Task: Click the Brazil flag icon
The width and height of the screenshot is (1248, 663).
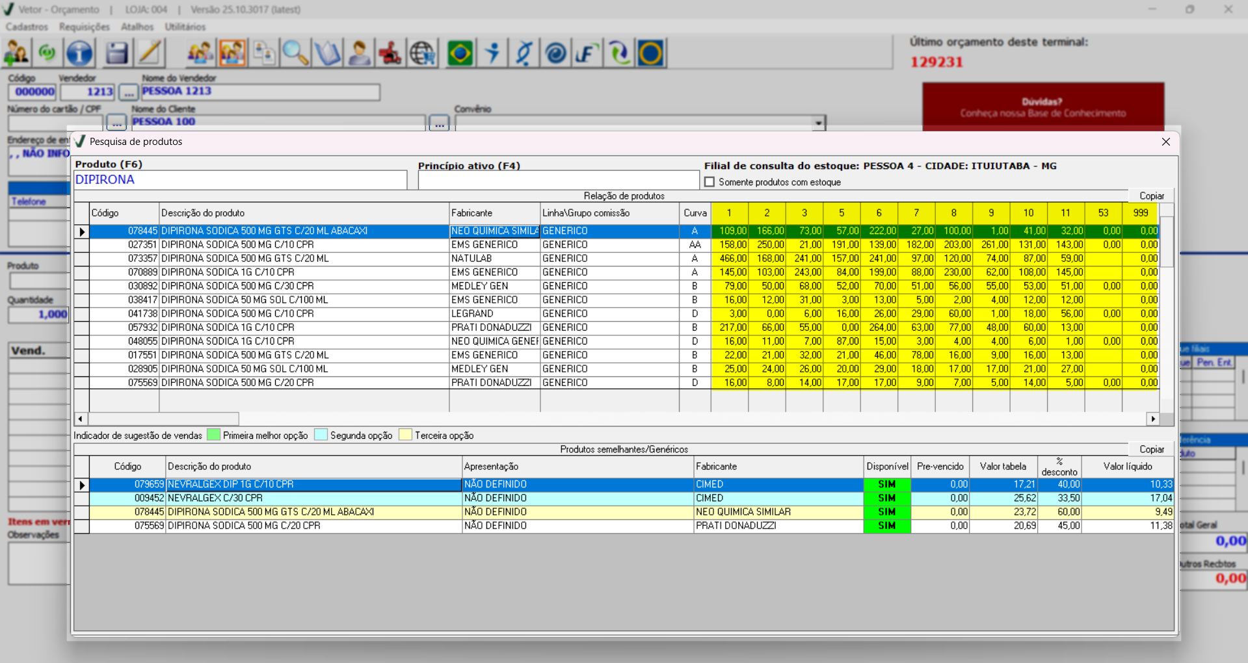Action: 460,53
